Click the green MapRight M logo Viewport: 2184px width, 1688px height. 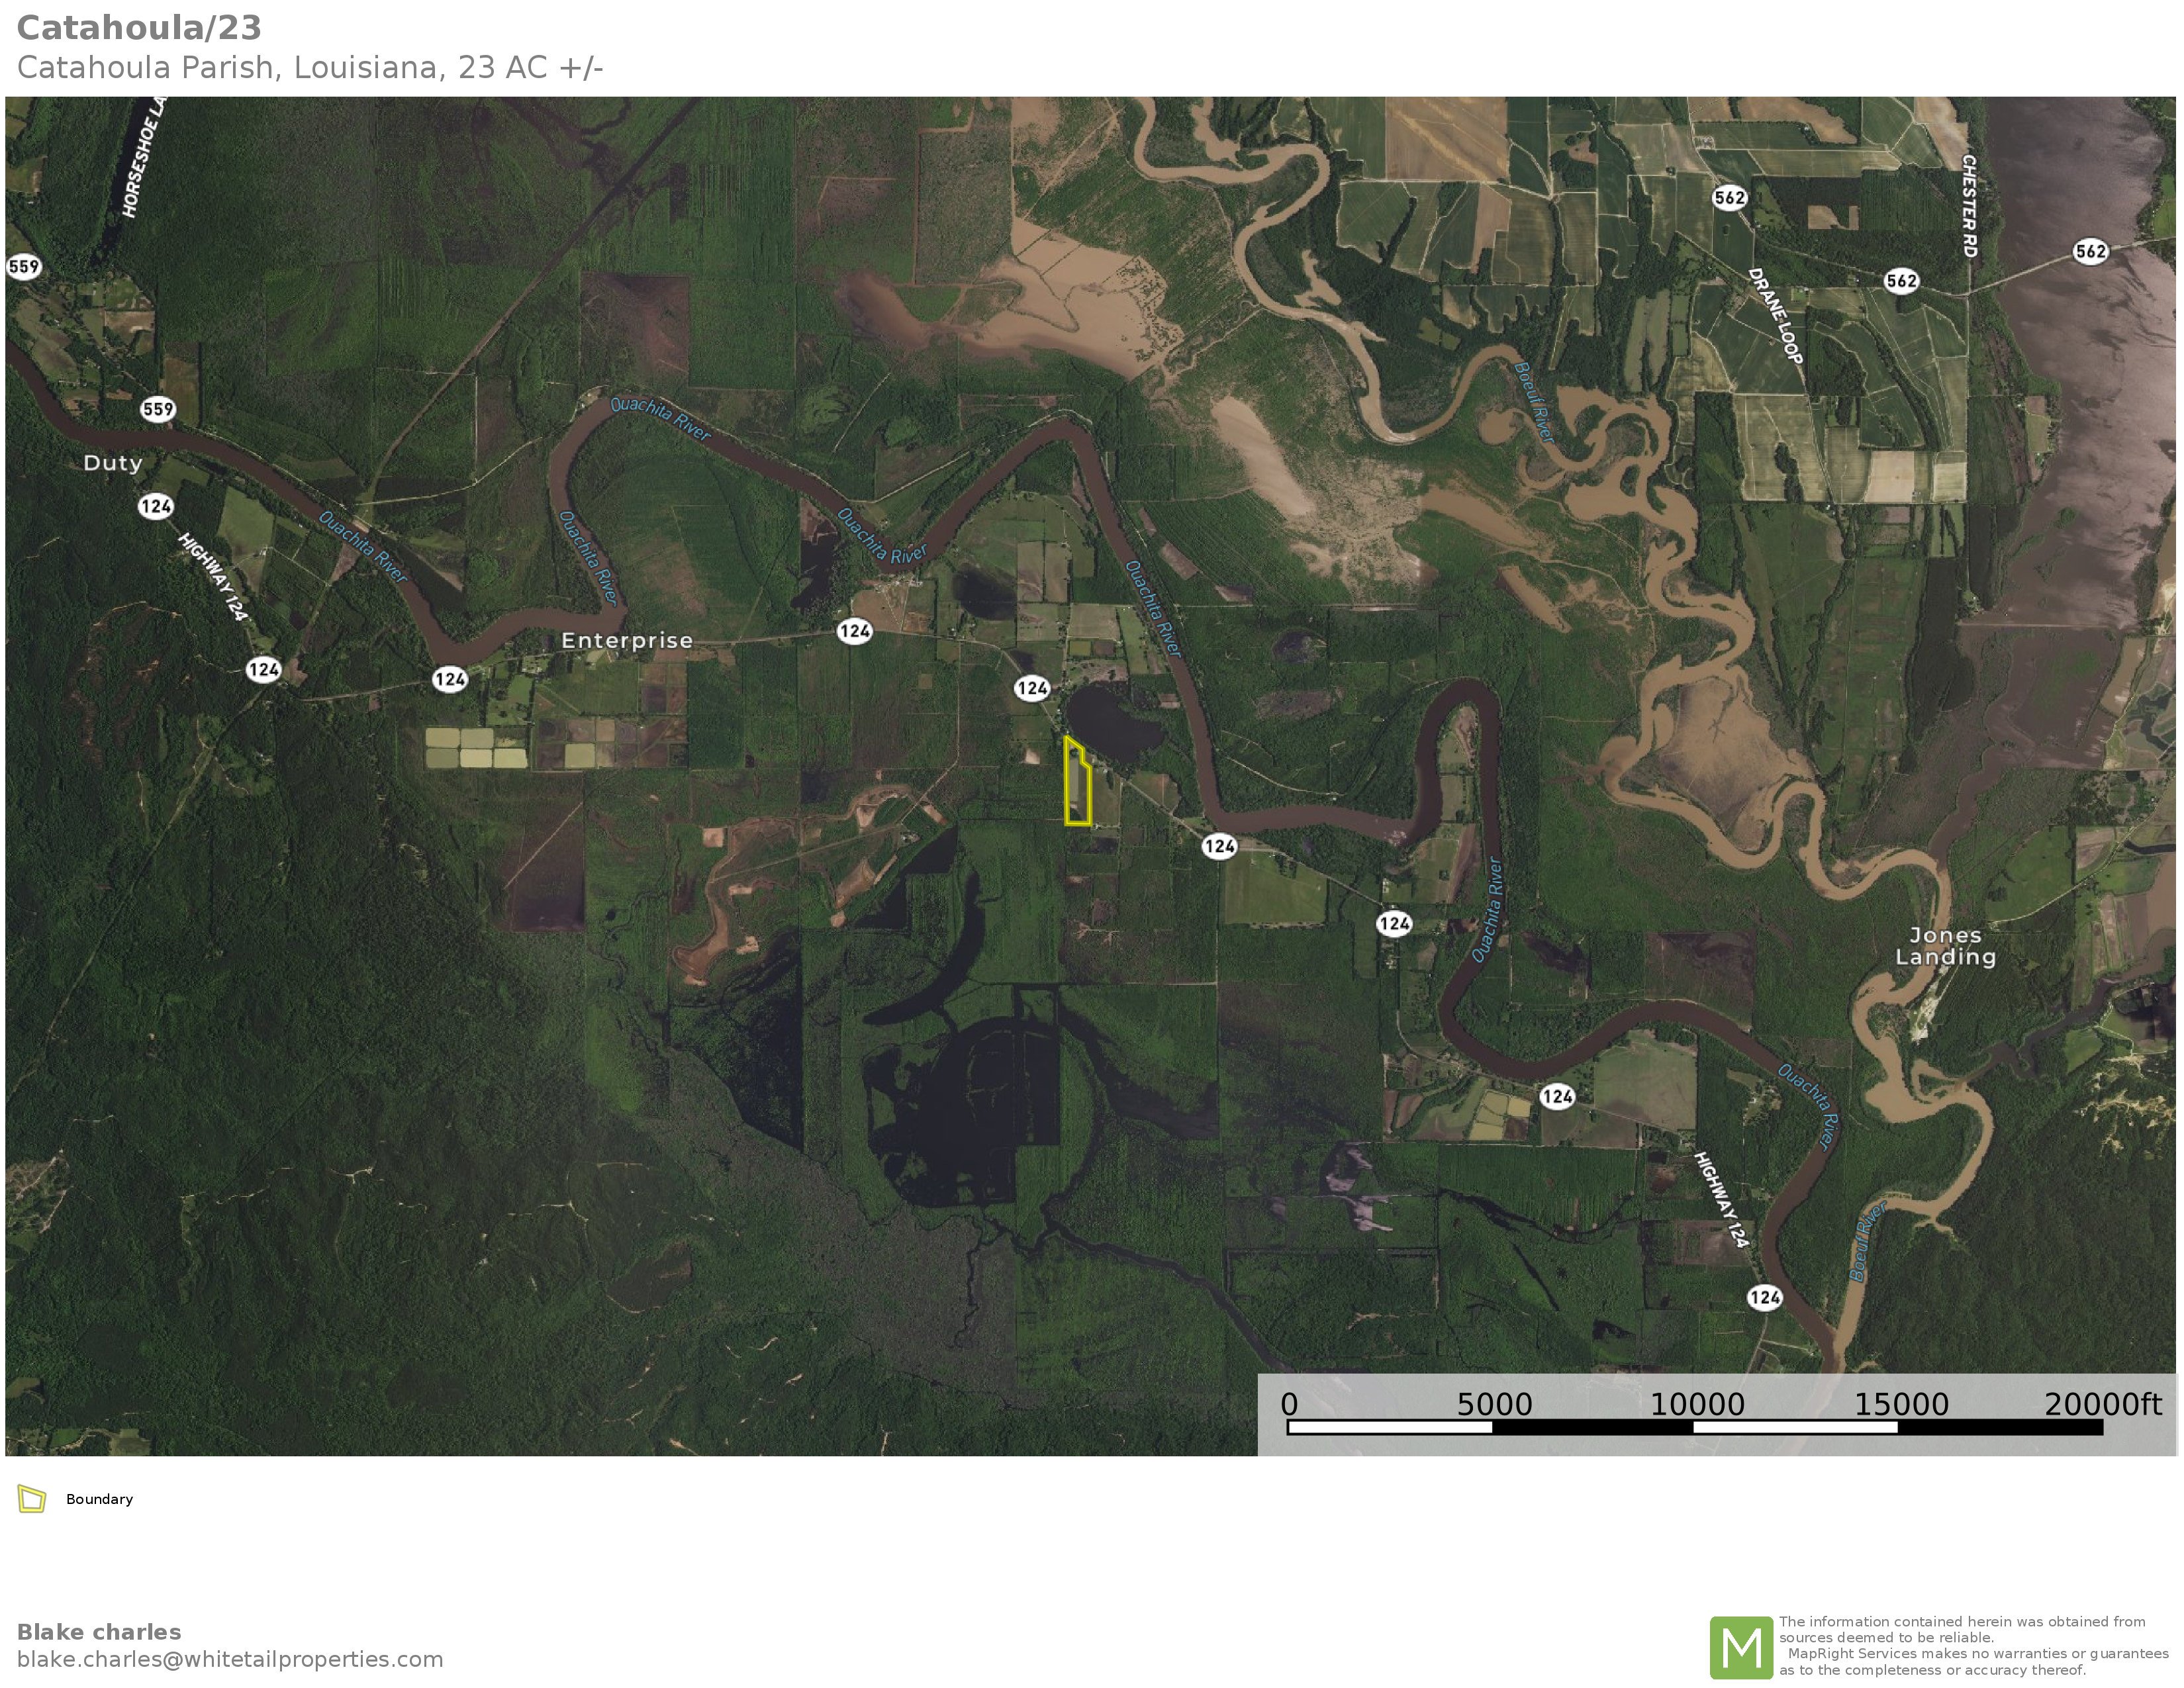click(x=1741, y=1647)
